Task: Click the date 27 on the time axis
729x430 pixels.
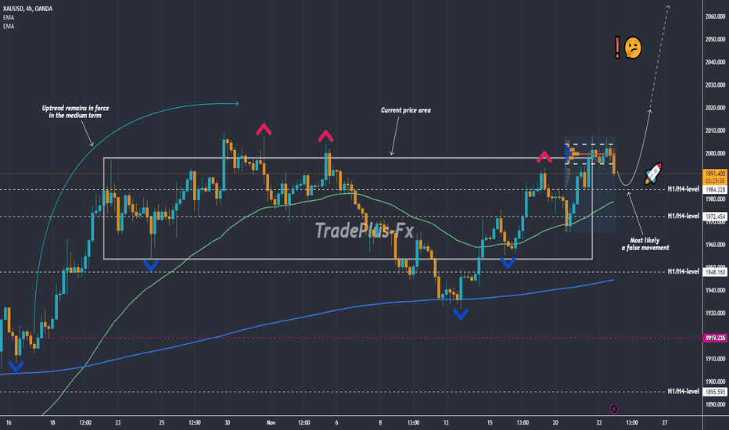Action: (664, 422)
